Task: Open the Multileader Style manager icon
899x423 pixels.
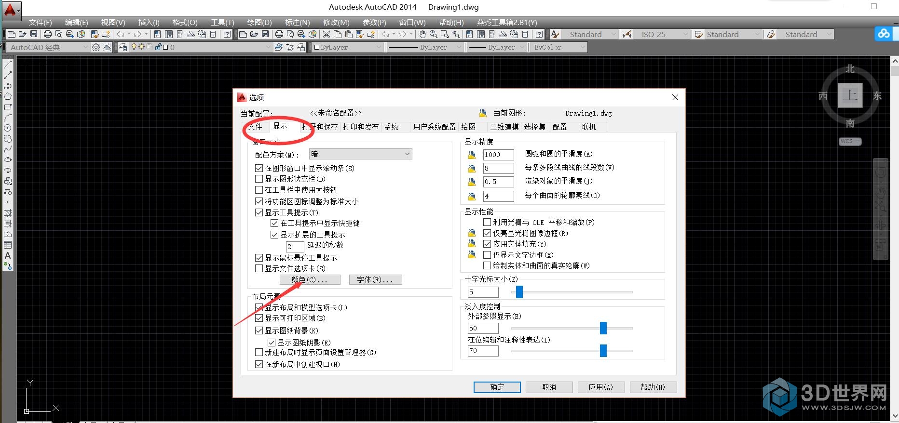Action: (771, 34)
